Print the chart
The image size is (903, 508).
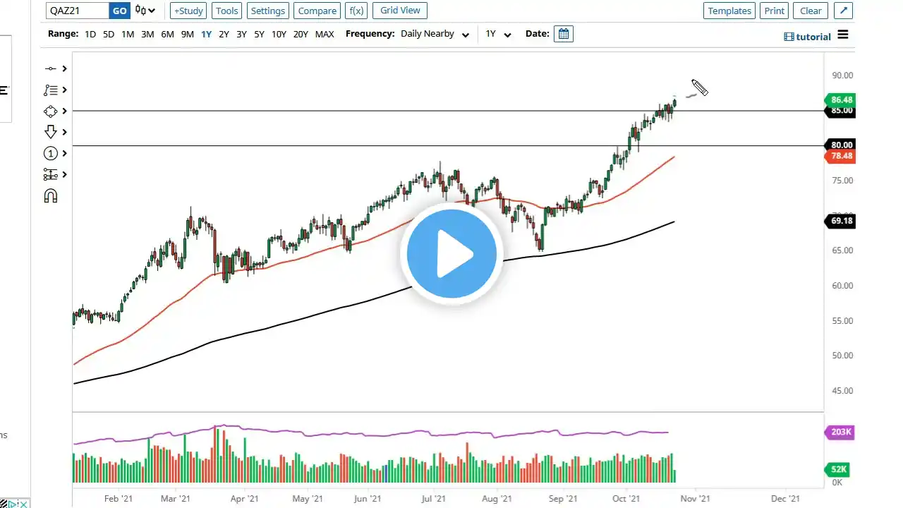774,11
